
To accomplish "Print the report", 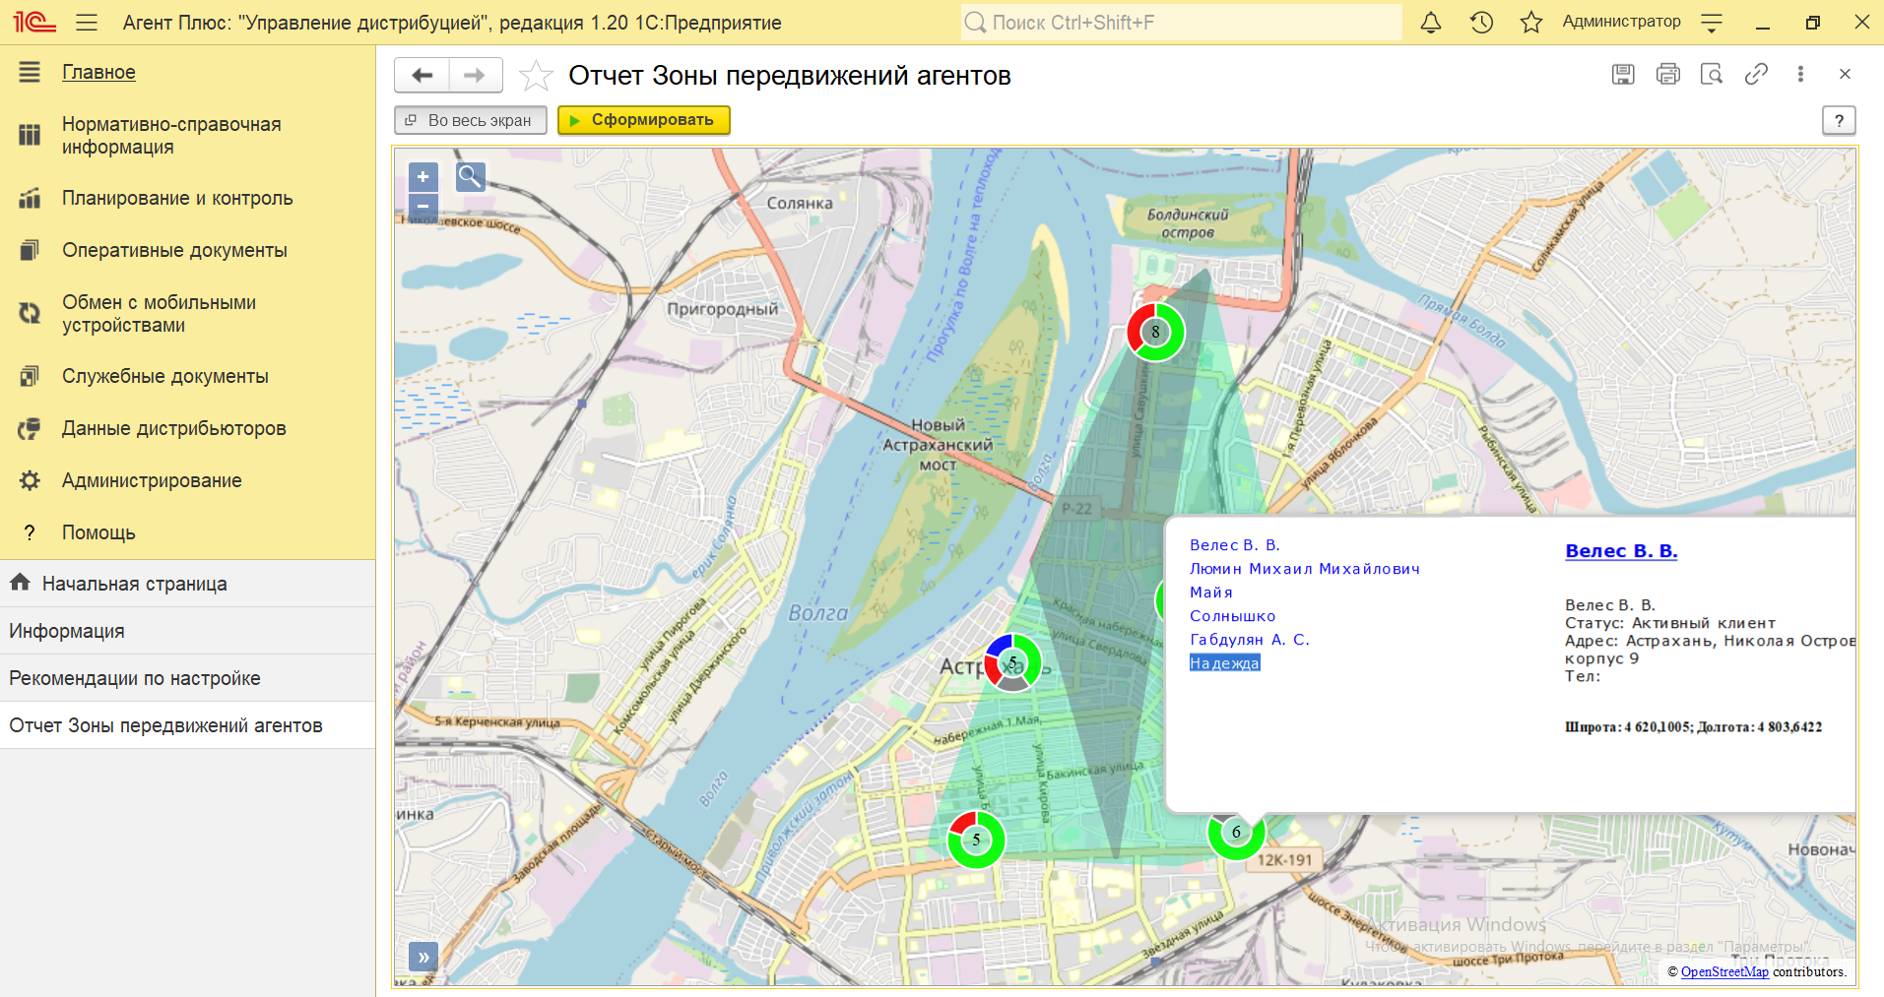I will click(1667, 74).
